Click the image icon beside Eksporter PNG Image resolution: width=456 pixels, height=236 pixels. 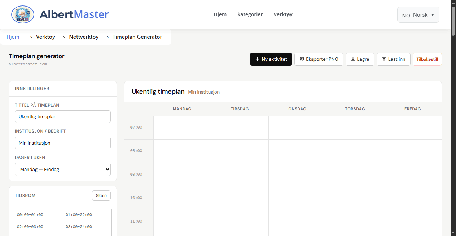click(302, 59)
